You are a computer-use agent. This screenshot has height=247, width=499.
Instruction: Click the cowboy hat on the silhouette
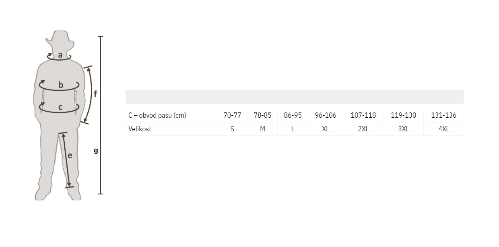[60, 38]
